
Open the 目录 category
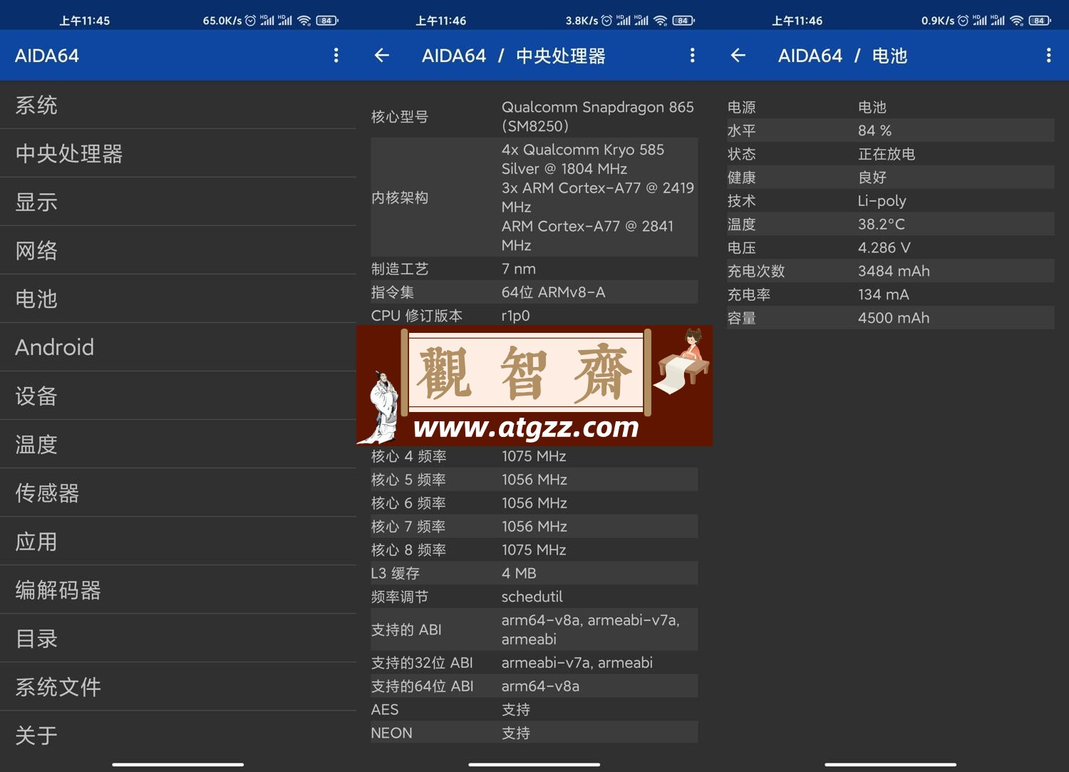coord(178,639)
